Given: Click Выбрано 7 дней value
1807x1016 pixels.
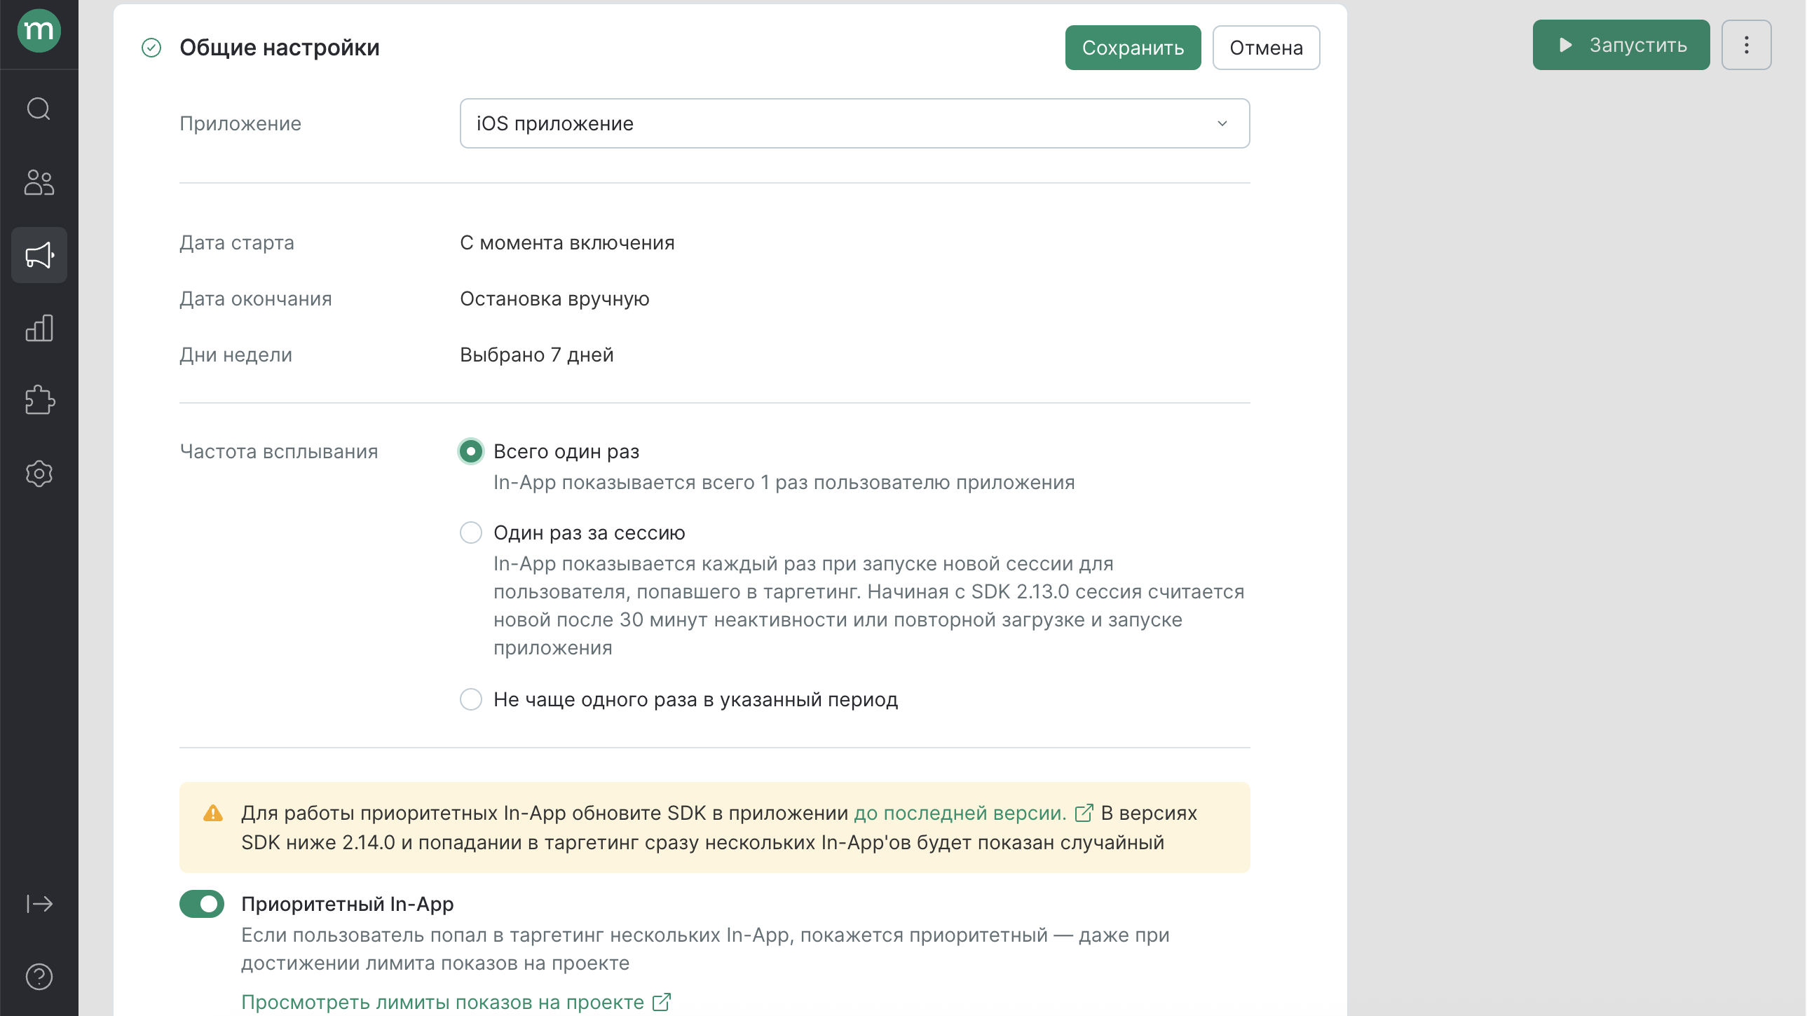Looking at the screenshot, I should (x=537, y=355).
